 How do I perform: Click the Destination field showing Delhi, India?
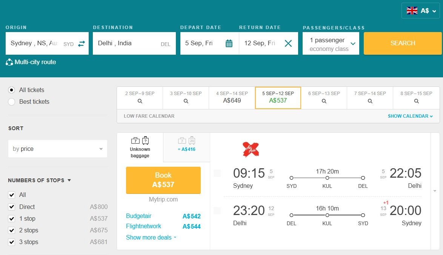(128, 43)
